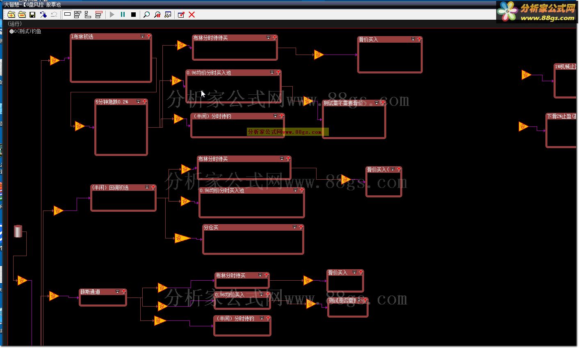Select the 5分钟急跌0.2% node title
The width and height of the screenshot is (579, 348).
point(112,102)
